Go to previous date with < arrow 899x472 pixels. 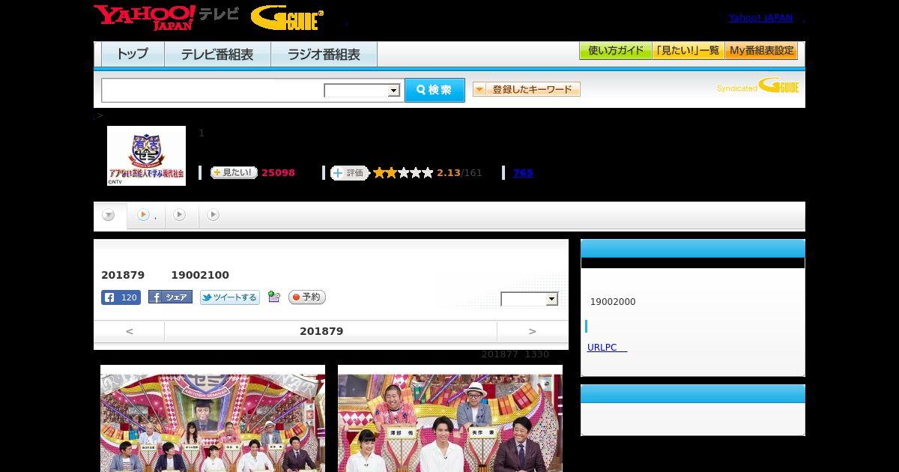coord(129,331)
